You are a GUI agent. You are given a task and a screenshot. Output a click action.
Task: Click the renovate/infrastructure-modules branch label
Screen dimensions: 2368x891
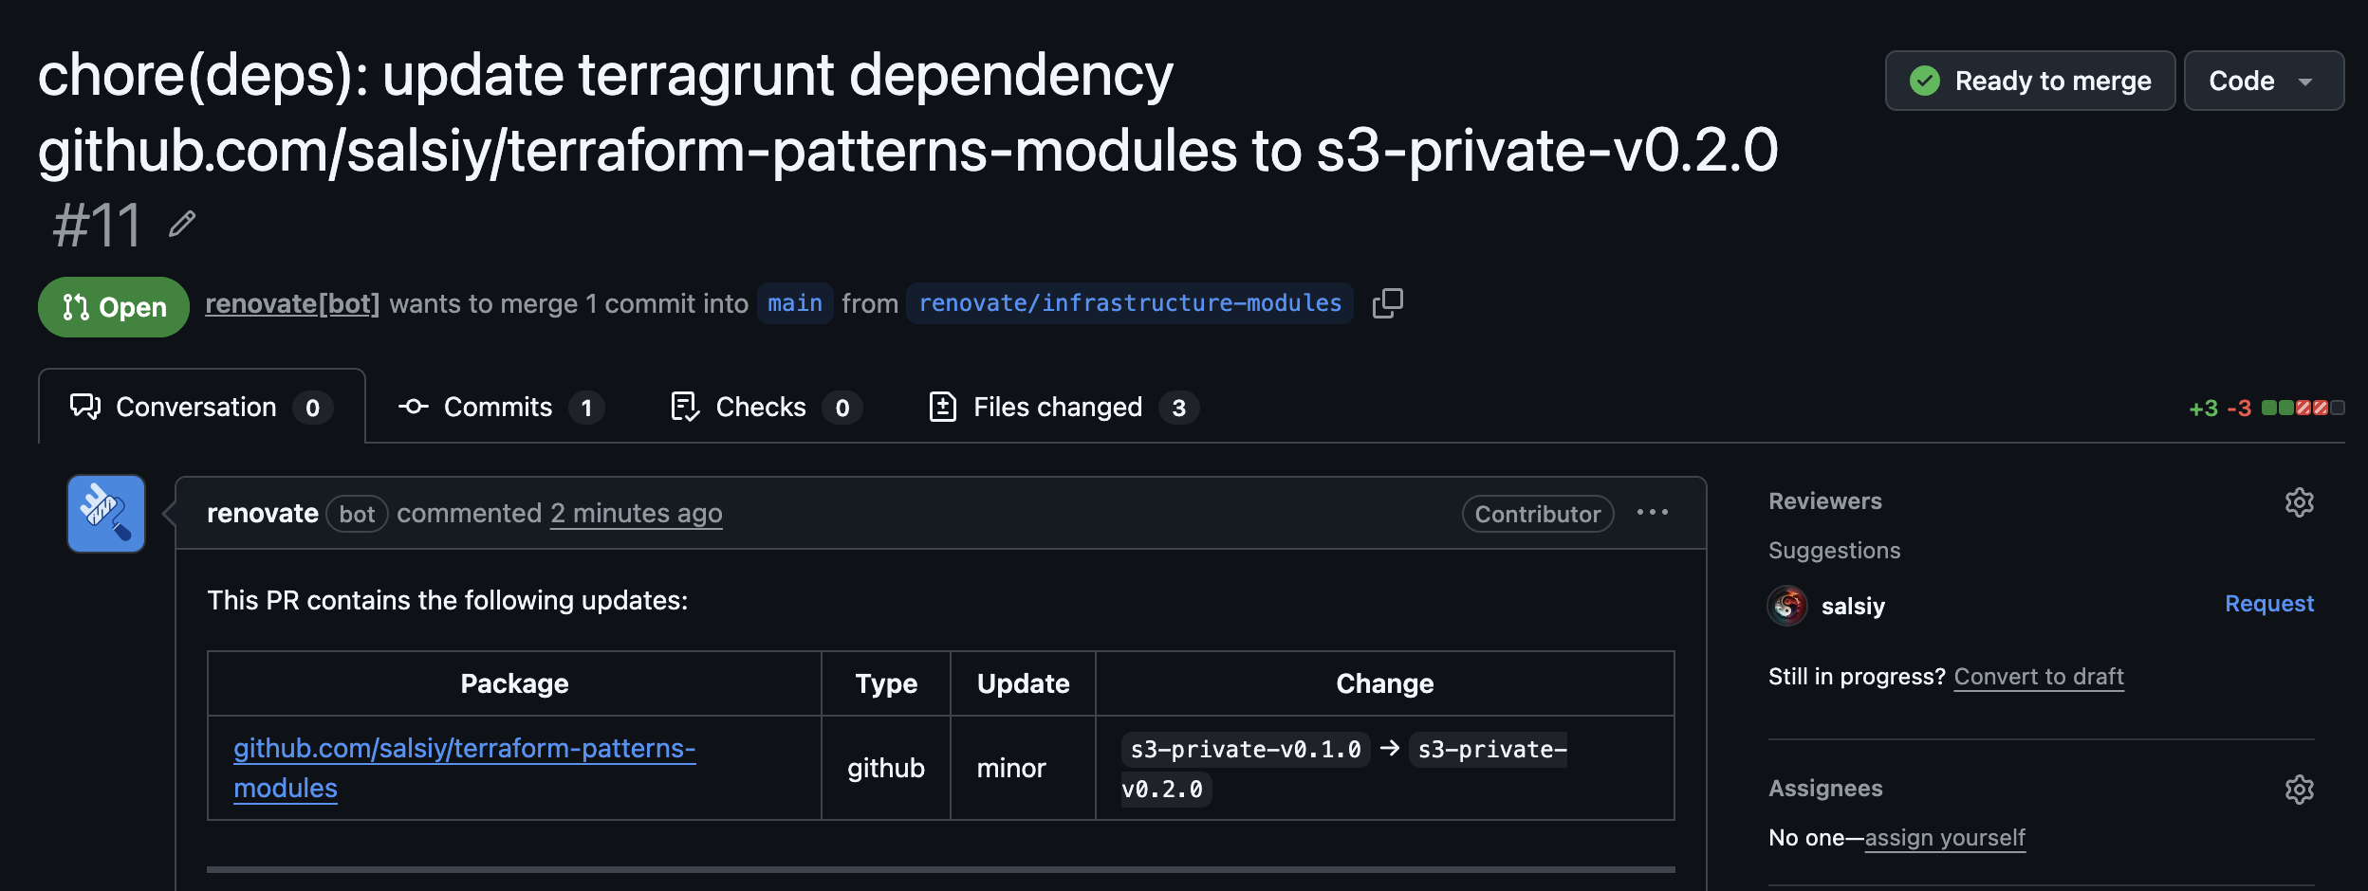tap(1130, 303)
